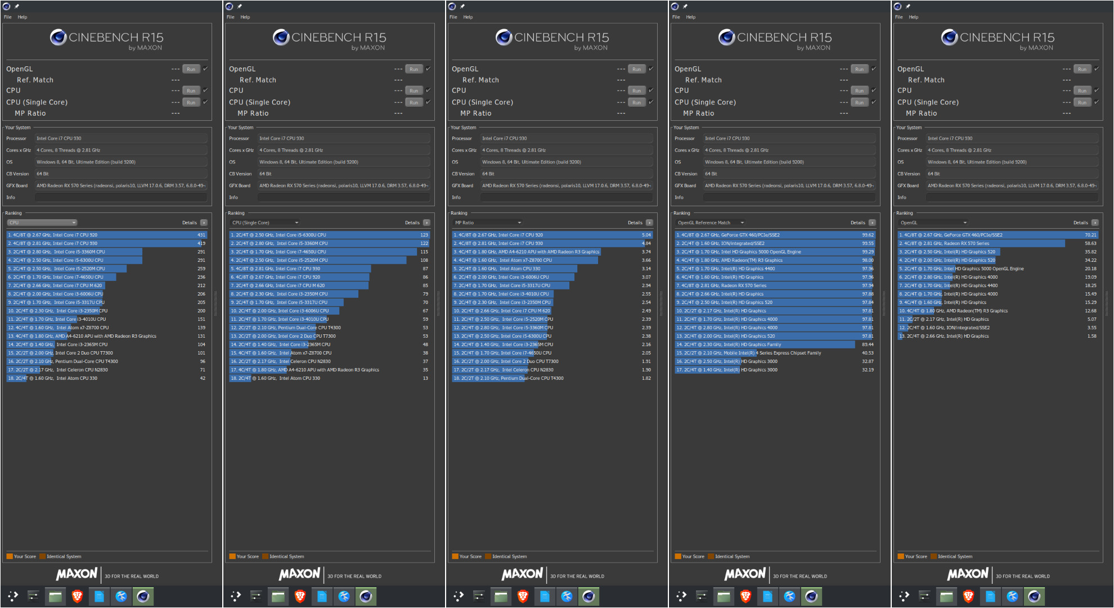Open the Help menu in the MP Ratio-ranking window
The image size is (1114, 608).
(x=468, y=17)
